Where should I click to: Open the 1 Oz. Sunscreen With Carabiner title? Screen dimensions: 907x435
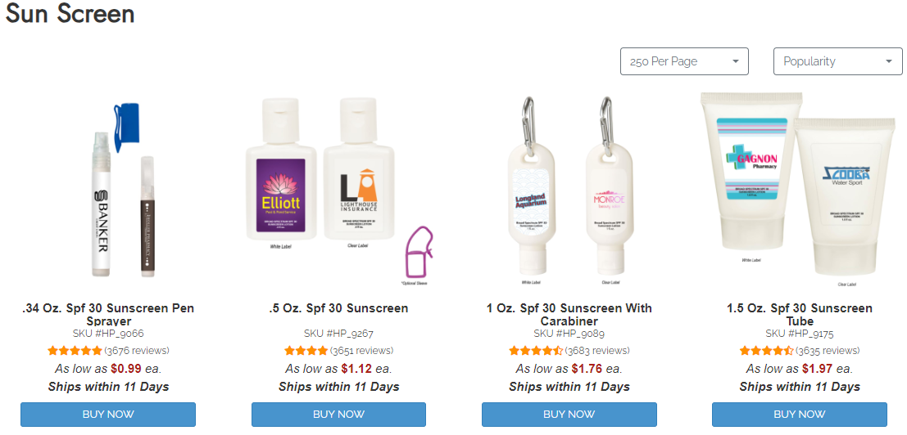tap(569, 315)
